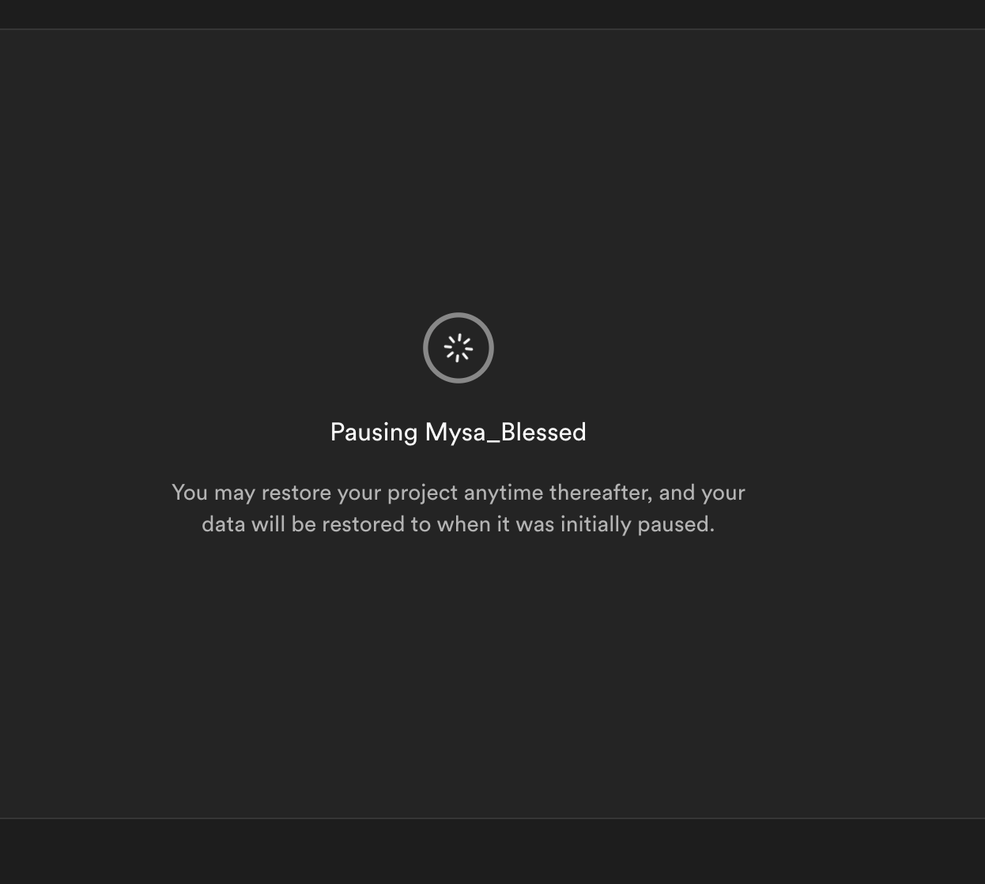Click the word Blessed in the title
Image resolution: width=985 pixels, height=884 pixels.
pyautogui.click(x=544, y=433)
